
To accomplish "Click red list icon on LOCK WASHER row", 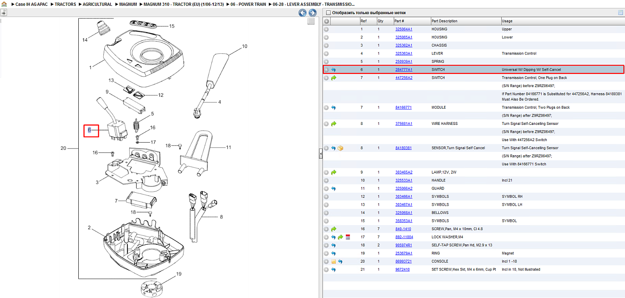I will click(x=348, y=237).
